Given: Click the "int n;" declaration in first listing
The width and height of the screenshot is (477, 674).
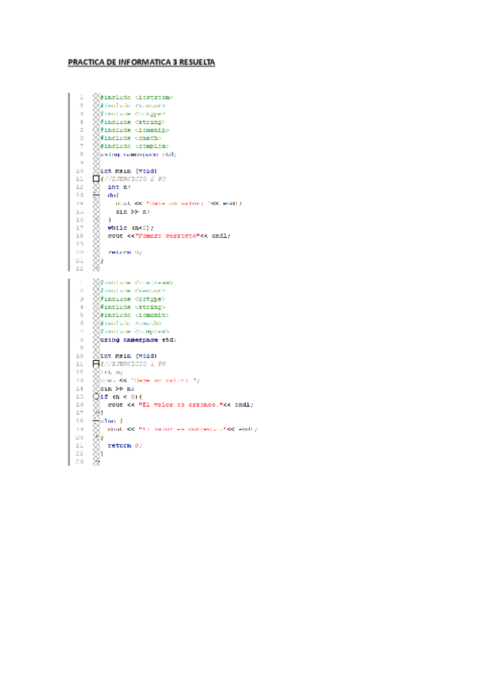Looking at the screenshot, I should pos(118,187).
